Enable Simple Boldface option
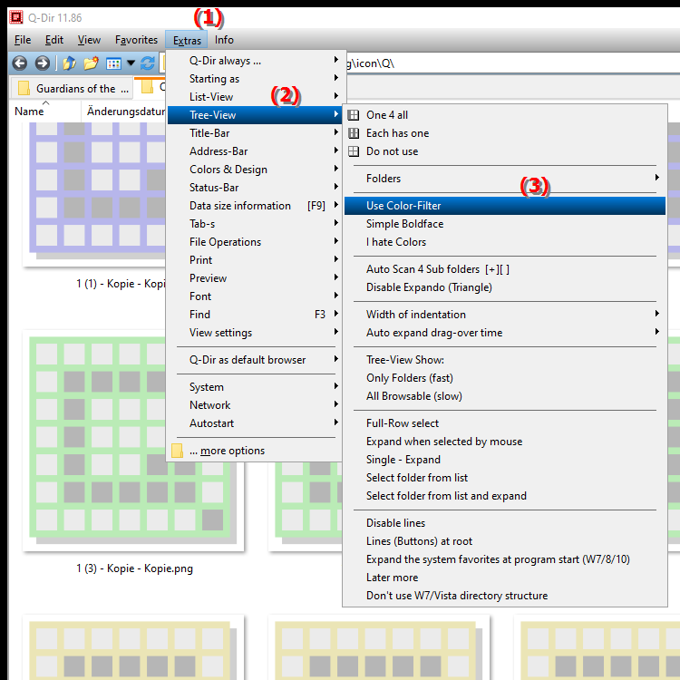680x680 pixels. (x=404, y=224)
